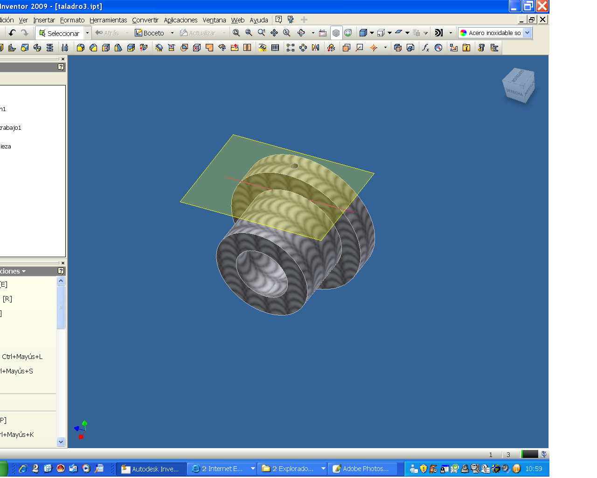Viewport: 597px width, 478px height.
Task: Click the Zoom Selected icon
Action: [287, 33]
